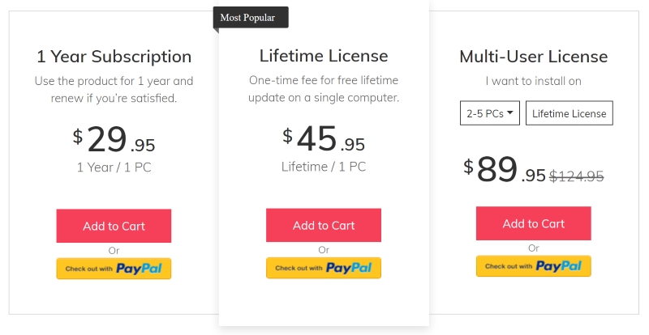Click the '1 Year / 1 PC' label
Image resolution: width=649 pixels, height=335 pixels.
point(114,167)
